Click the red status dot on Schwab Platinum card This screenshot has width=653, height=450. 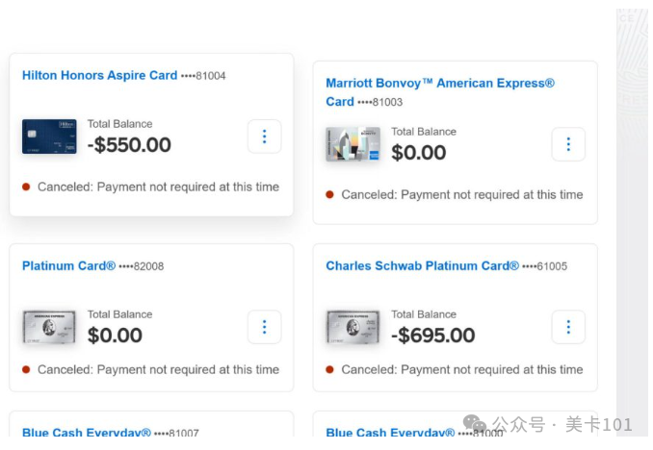329,369
